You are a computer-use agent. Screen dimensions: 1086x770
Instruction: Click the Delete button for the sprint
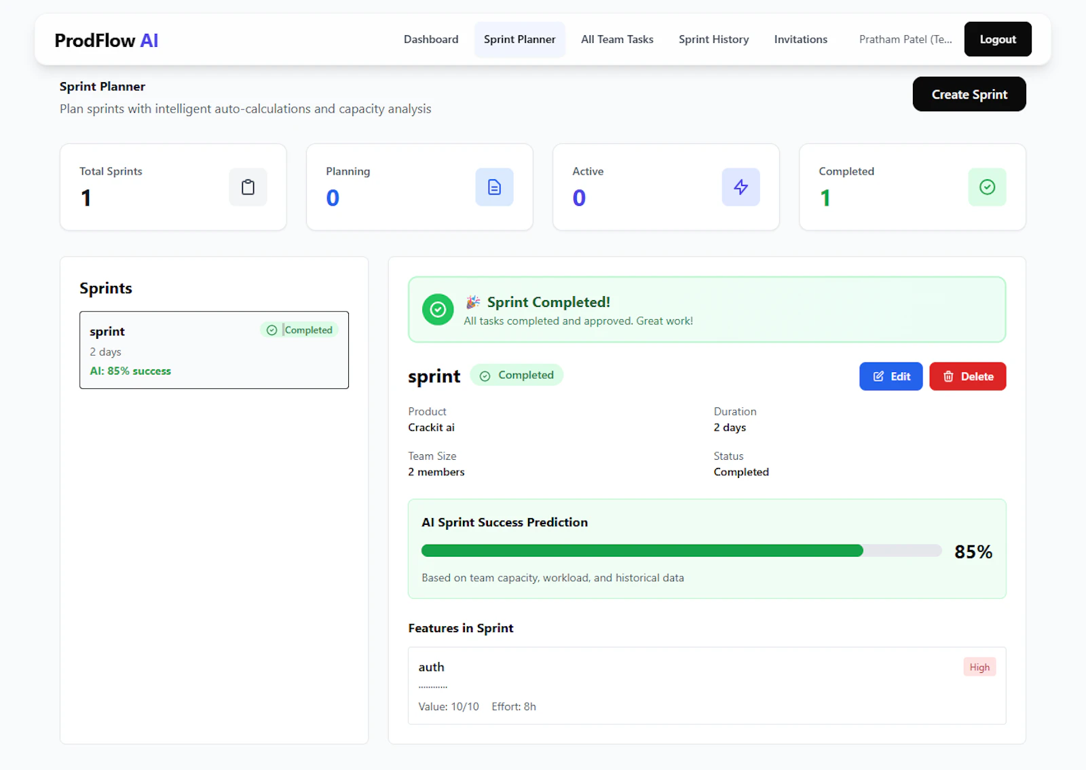pos(967,376)
